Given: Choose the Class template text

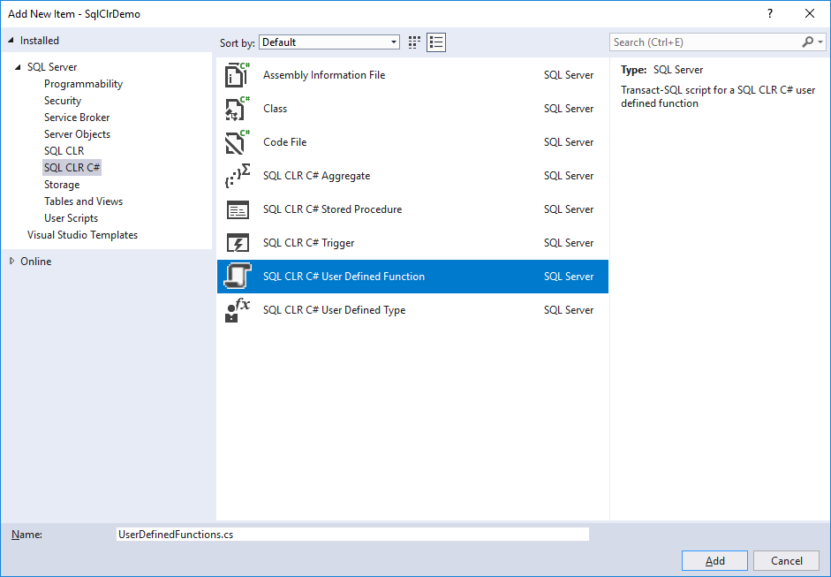Looking at the screenshot, I should coord(275,109).
